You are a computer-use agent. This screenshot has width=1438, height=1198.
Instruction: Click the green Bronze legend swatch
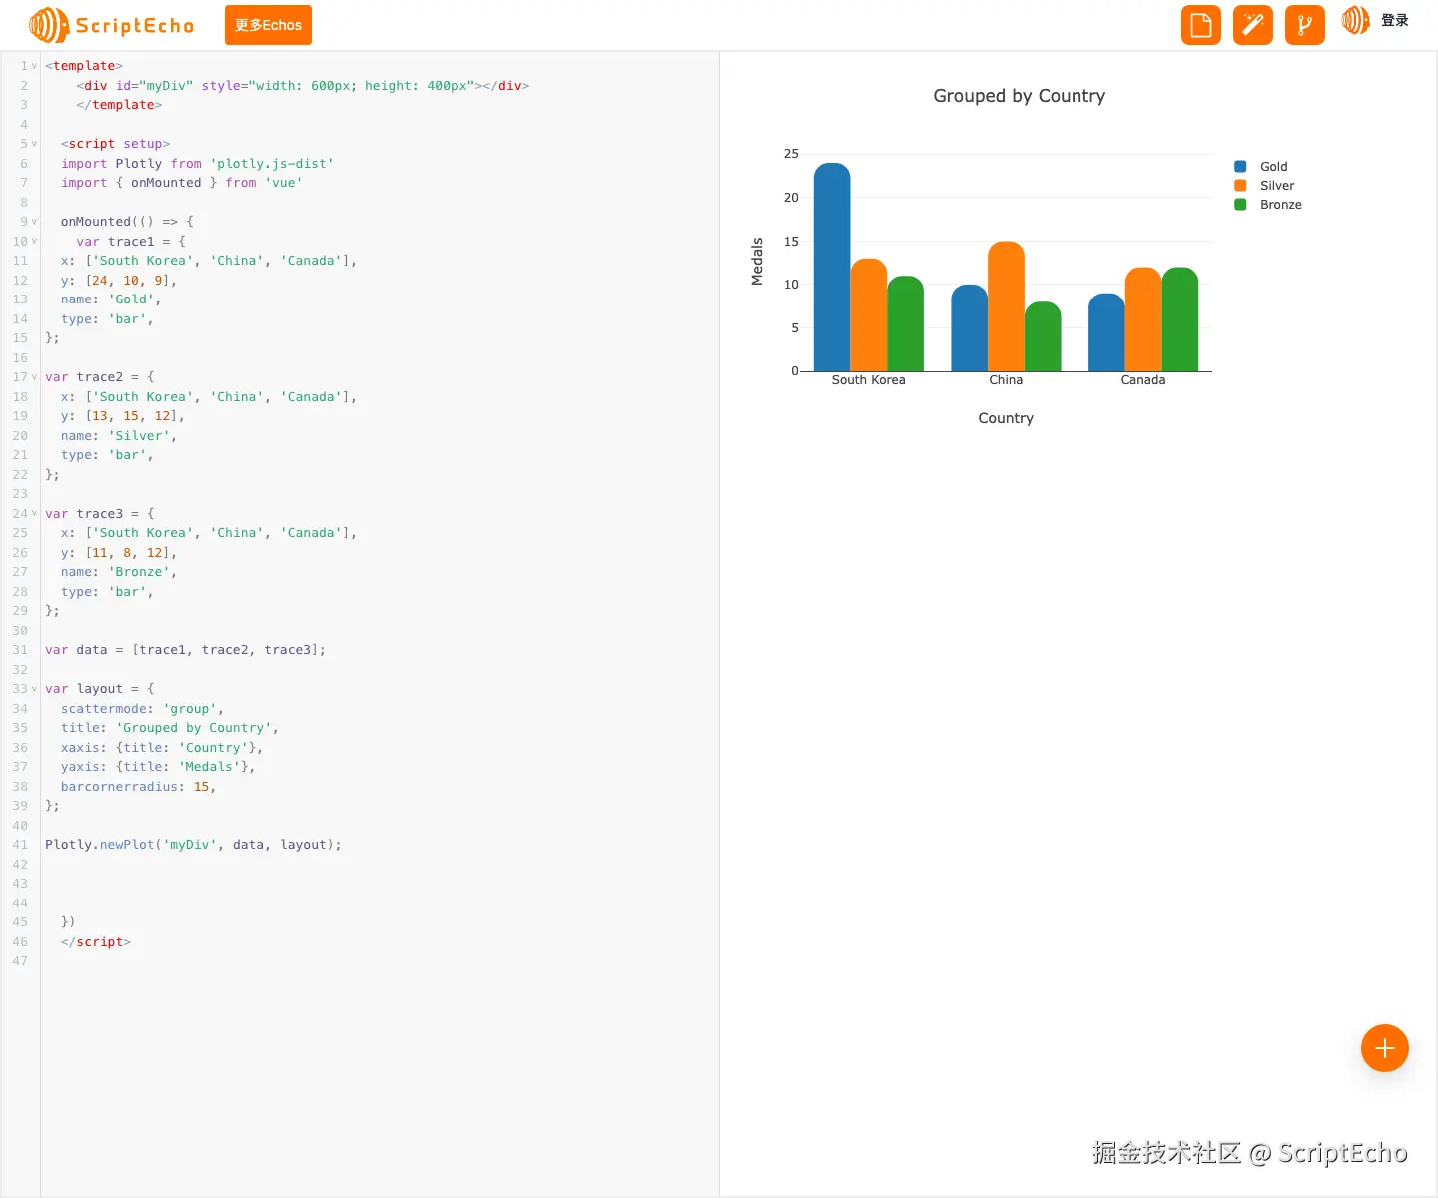1240,205
